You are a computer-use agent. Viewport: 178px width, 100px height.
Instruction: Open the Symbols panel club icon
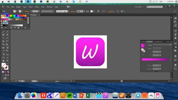(x=175, y=38)
